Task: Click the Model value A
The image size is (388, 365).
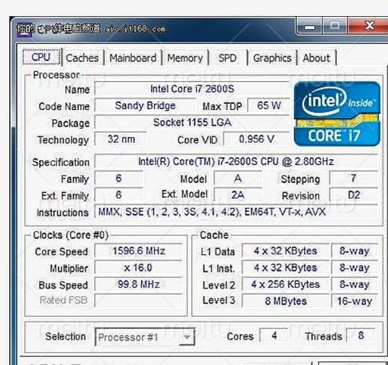Action: (x=238, y=178)
